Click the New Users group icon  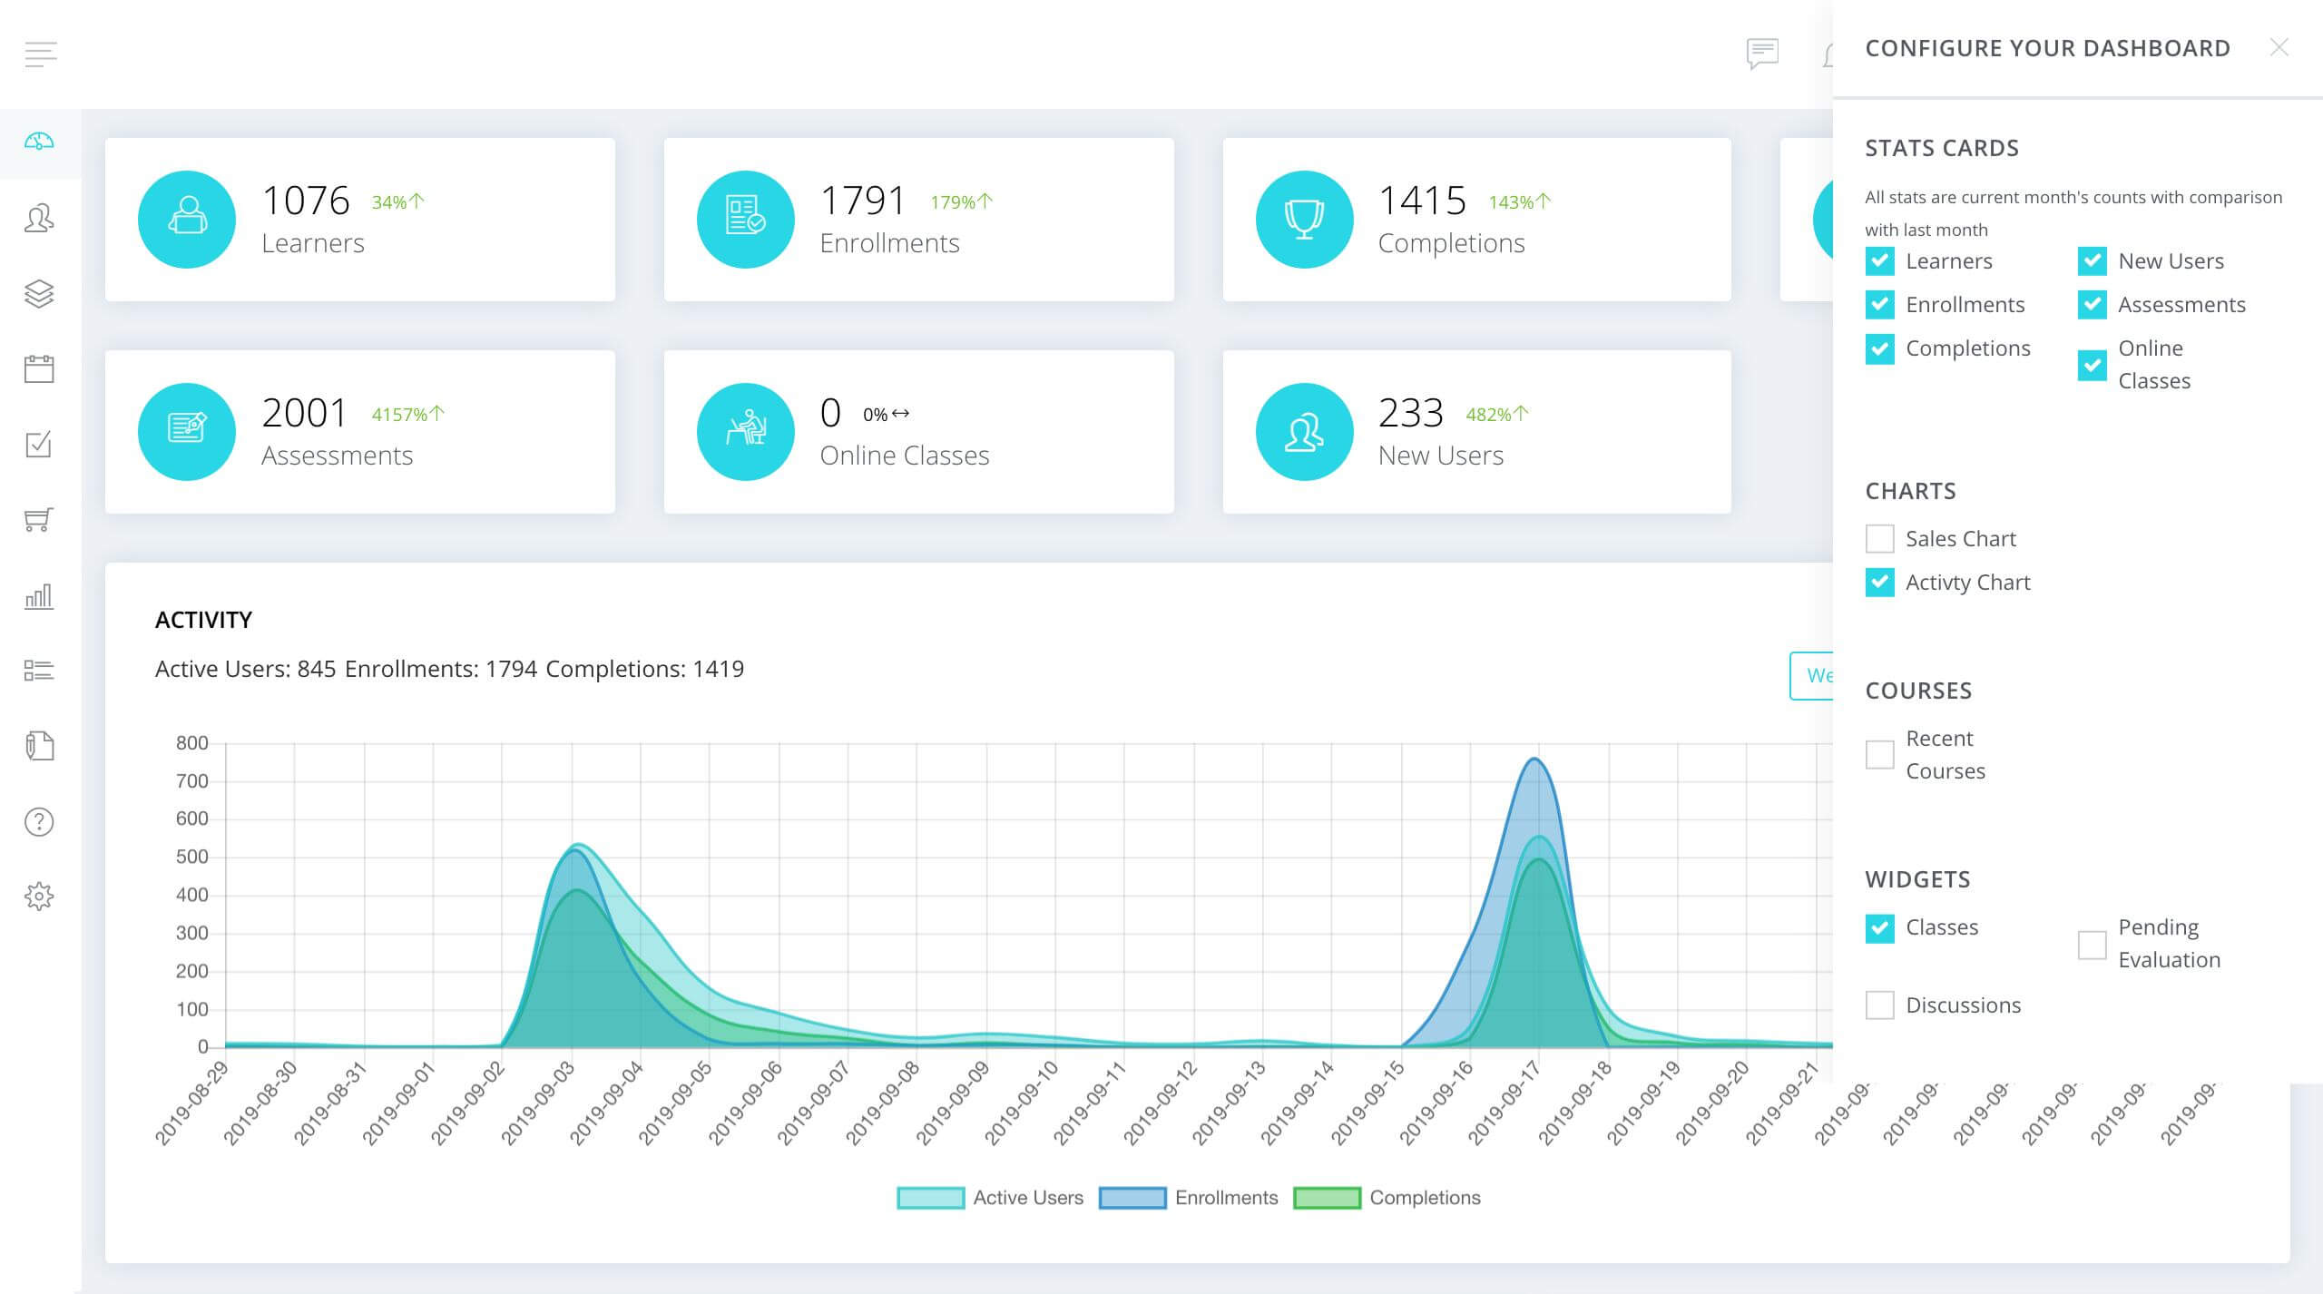click(1309, 434)
